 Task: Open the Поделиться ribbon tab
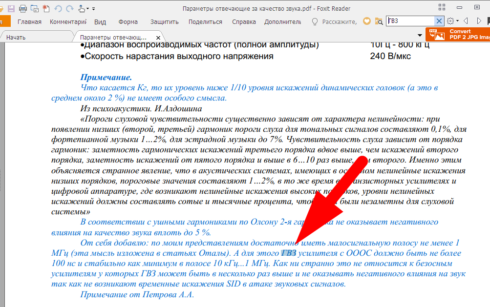[x=205, y=22]
